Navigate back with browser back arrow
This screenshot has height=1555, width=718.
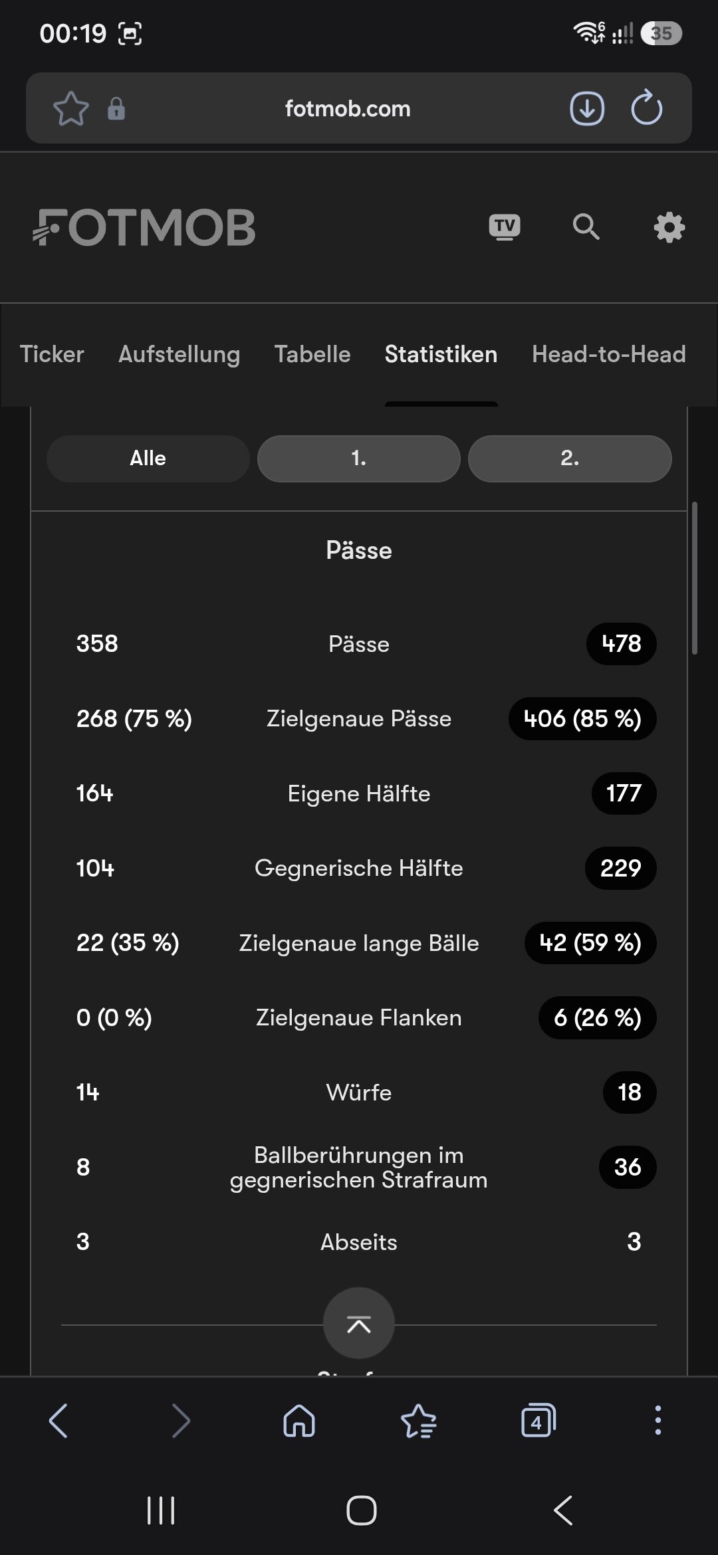point(59,1421)
